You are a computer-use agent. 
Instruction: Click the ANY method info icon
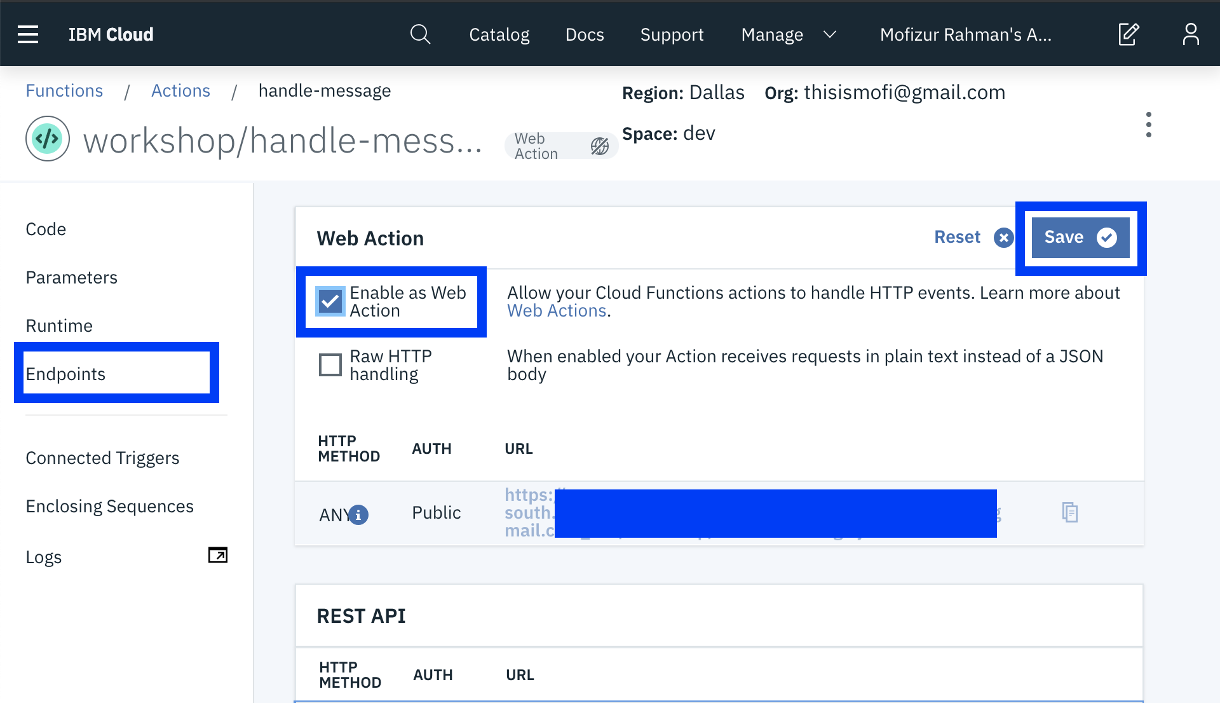[358, 514]
